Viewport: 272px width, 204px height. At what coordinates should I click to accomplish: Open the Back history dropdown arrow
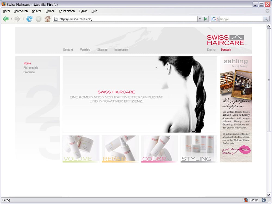11,19
